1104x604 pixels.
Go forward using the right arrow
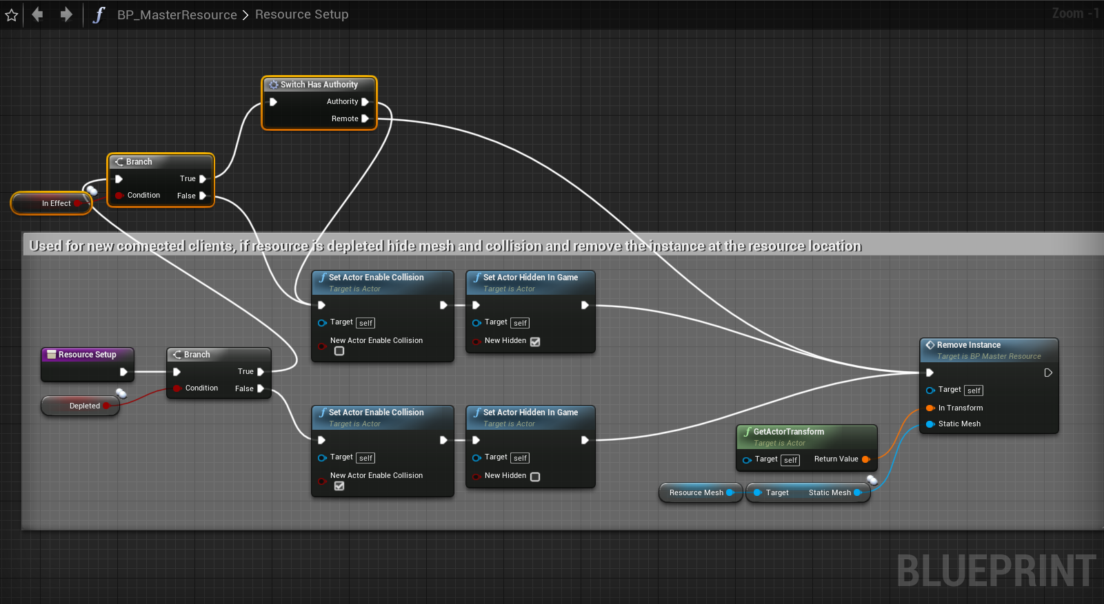pos(66,14)
